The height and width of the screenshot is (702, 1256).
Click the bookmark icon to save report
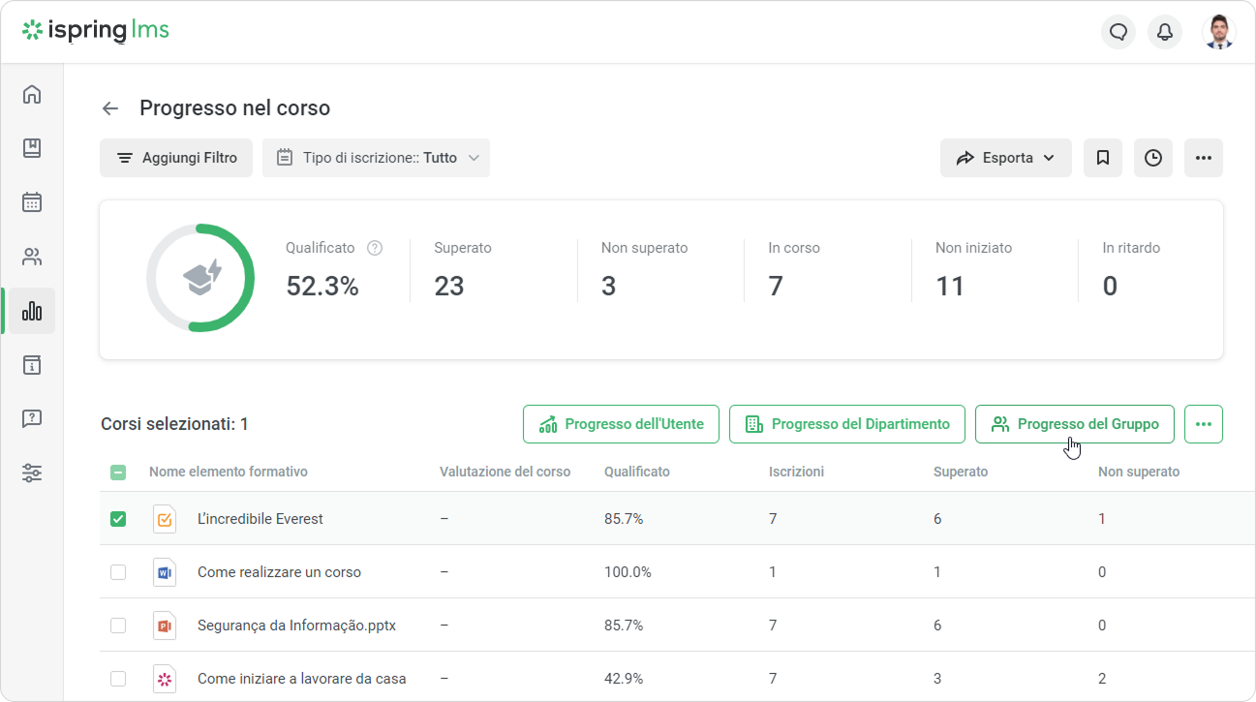tap(1103, 158)
